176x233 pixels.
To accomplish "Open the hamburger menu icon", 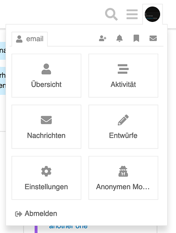I will pyautogui.click(x=132, y=14).
